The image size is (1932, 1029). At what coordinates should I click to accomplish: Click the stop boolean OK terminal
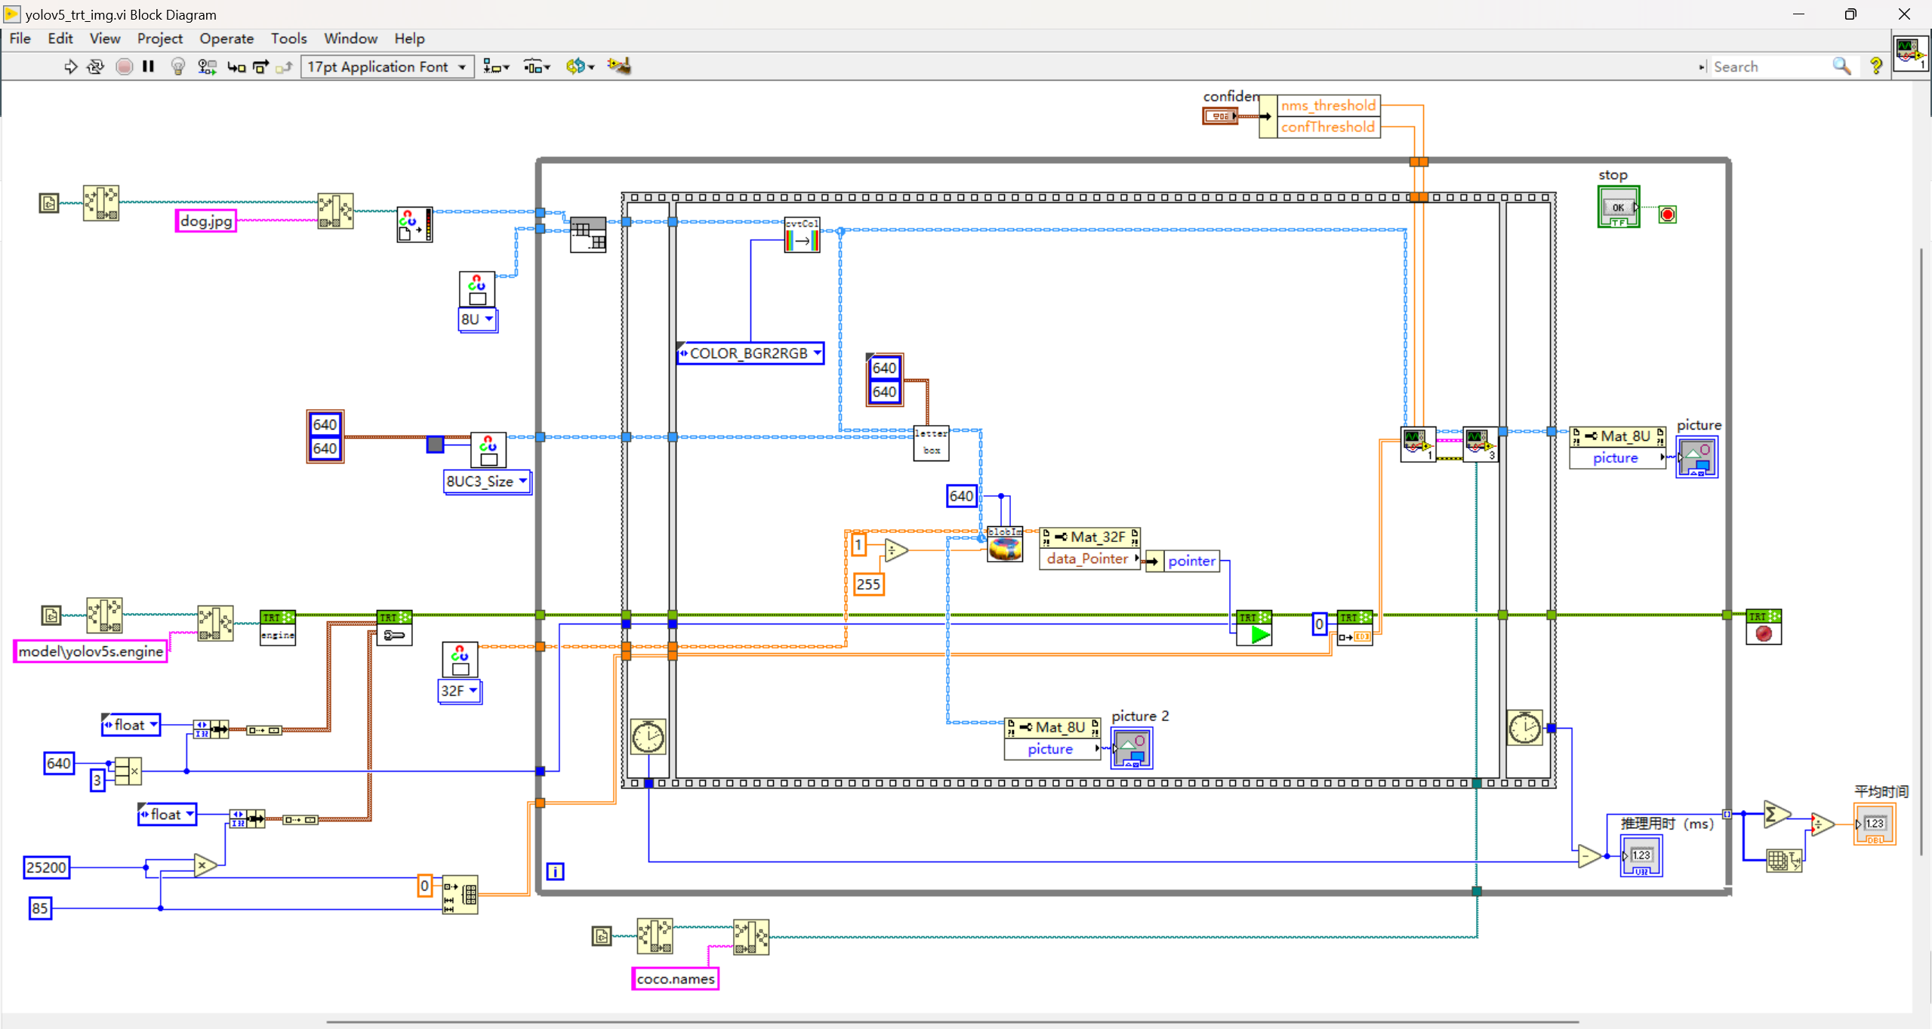[1618, 207]
